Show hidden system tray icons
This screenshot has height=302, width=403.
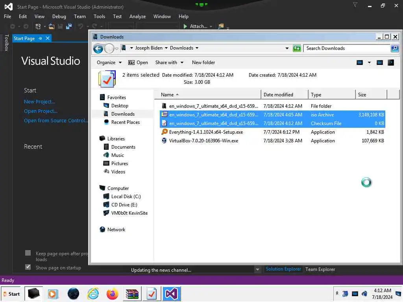pyautogui.click(x=337, y=293)
